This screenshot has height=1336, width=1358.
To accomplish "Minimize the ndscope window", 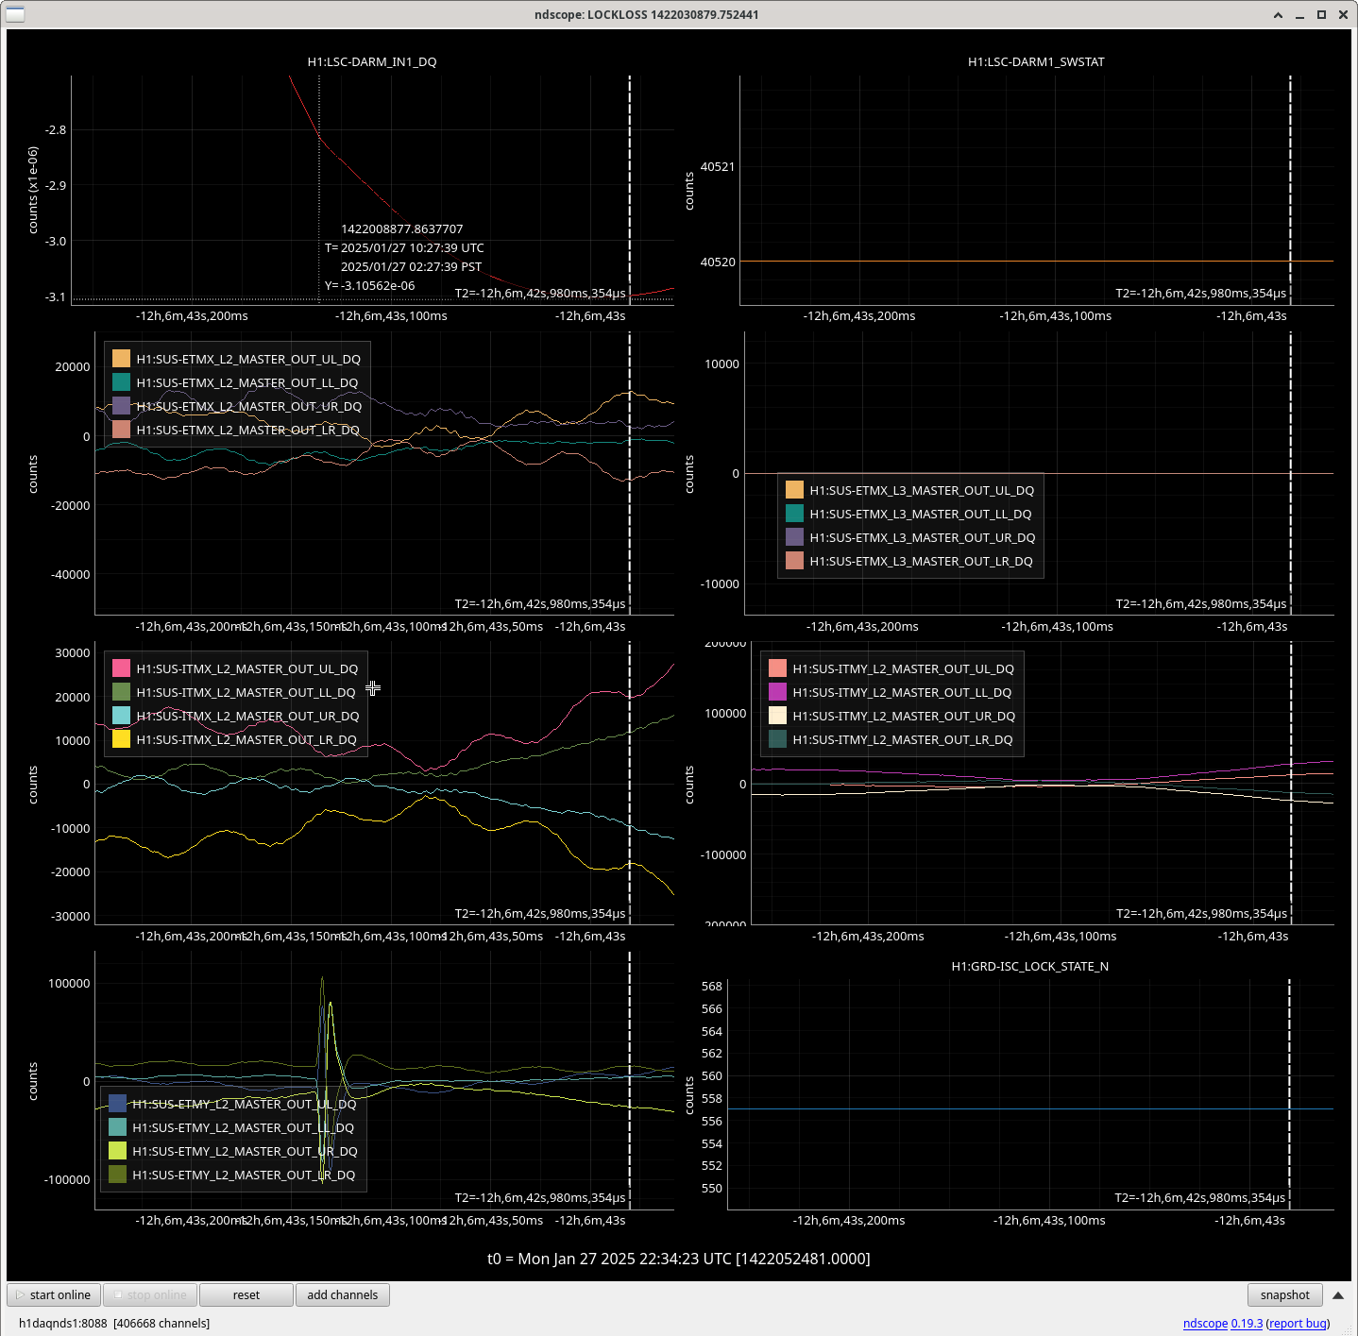I will pyautogui.click(x=1299, y=14).
